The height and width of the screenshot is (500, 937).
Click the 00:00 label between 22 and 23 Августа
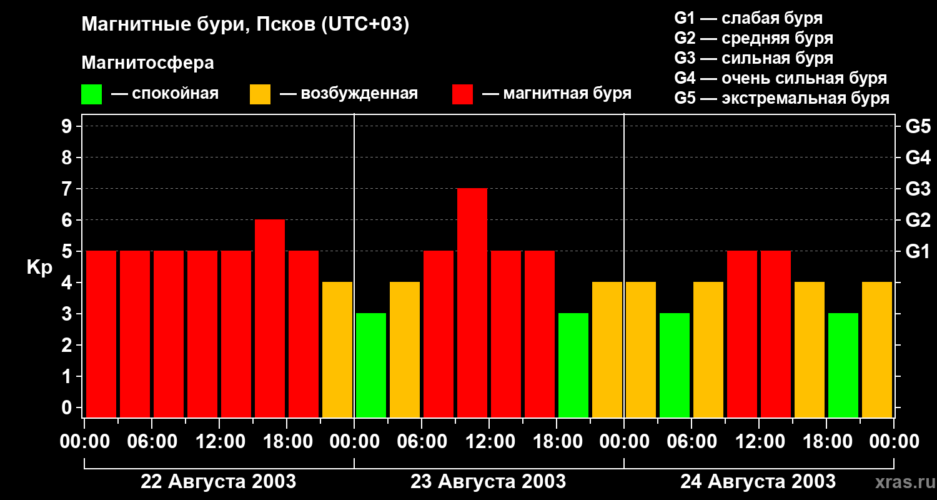[354, 441]
